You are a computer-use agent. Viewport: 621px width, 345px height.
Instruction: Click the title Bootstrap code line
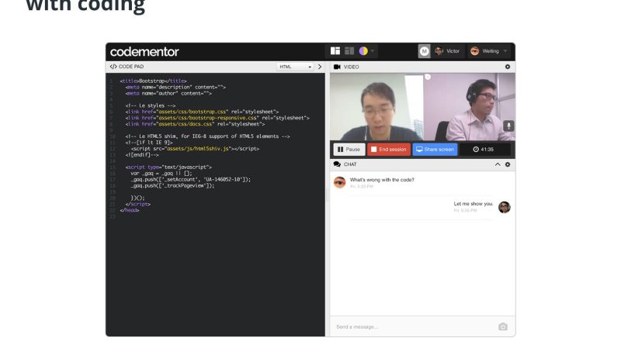click(x=153, y=81)
